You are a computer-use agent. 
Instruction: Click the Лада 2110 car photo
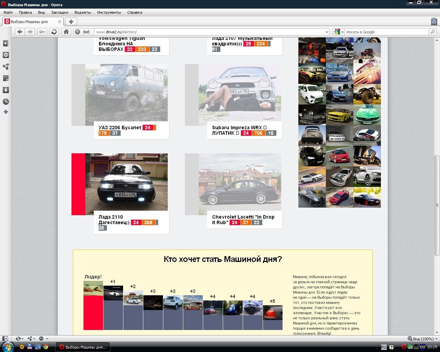(x=126, y=182)
